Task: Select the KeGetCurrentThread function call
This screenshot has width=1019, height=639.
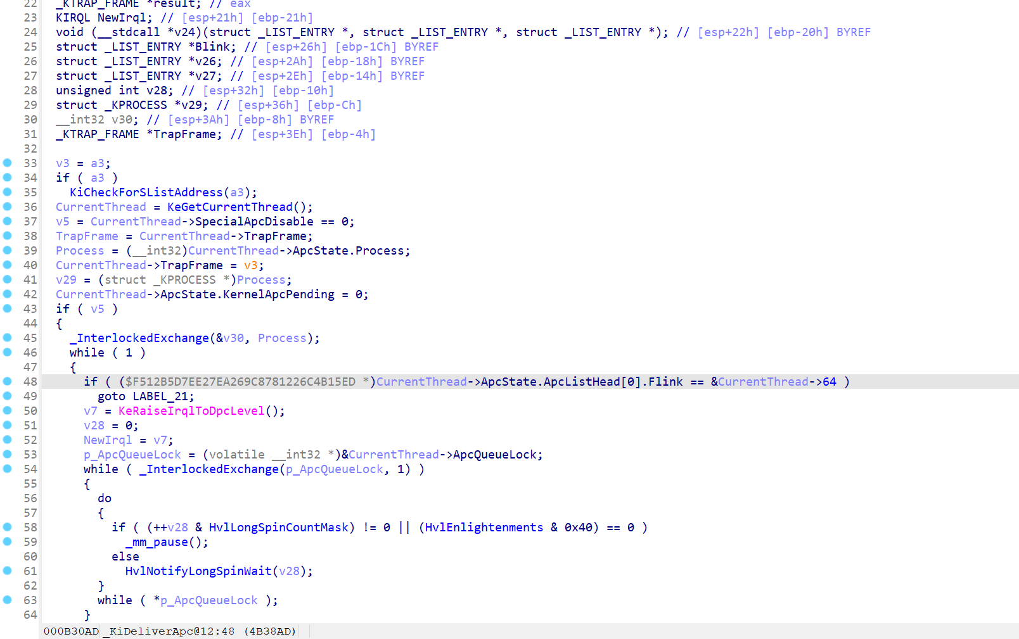Action: click(230, 207)
